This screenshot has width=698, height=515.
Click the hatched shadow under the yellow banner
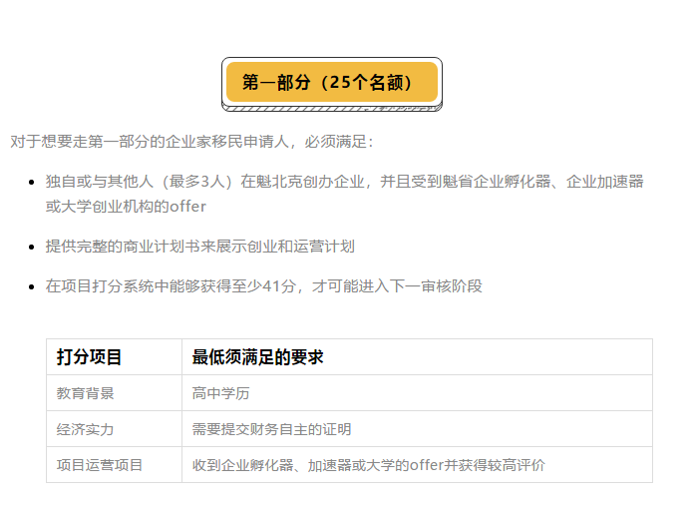pos(332,108)
